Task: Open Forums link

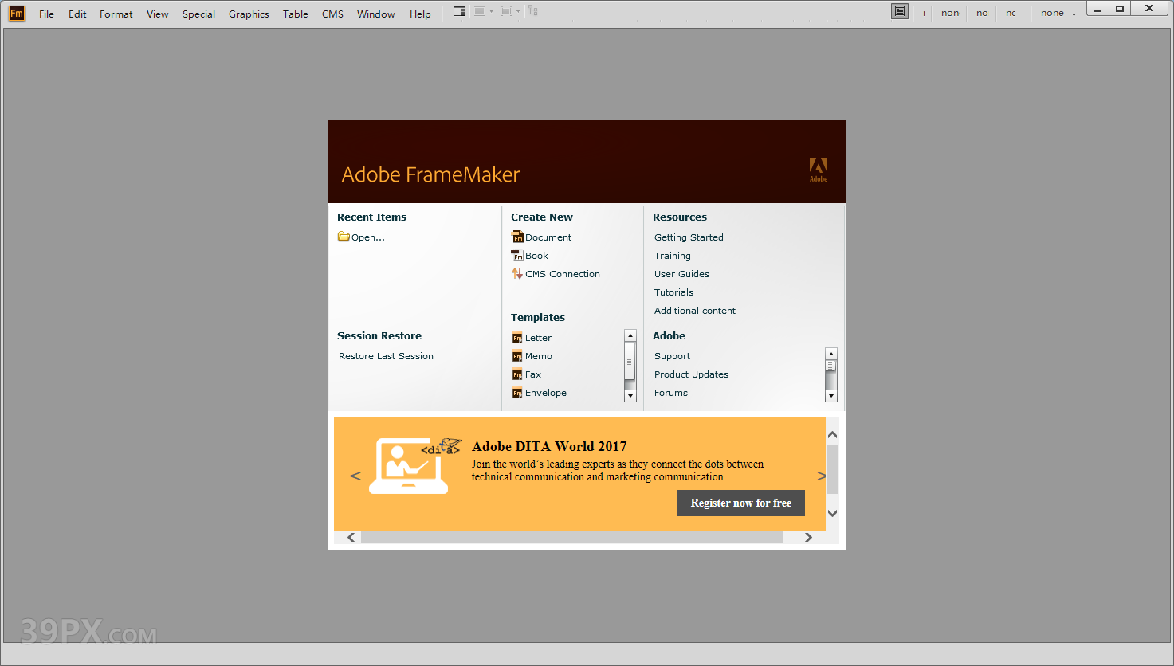Action: click(671, 393)
